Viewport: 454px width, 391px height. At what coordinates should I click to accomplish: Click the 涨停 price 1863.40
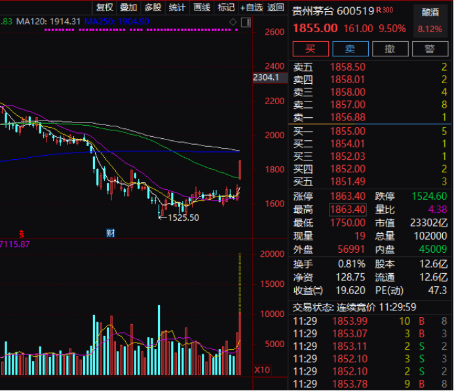click(x=348, y=196)
